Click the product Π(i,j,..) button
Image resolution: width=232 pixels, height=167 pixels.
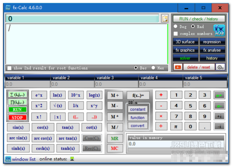click(x=17, y=102)
